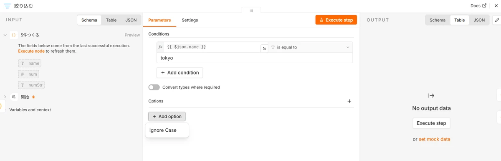Switch input view to Table
Screen dimensions: 501x161
tap(111, 20)
